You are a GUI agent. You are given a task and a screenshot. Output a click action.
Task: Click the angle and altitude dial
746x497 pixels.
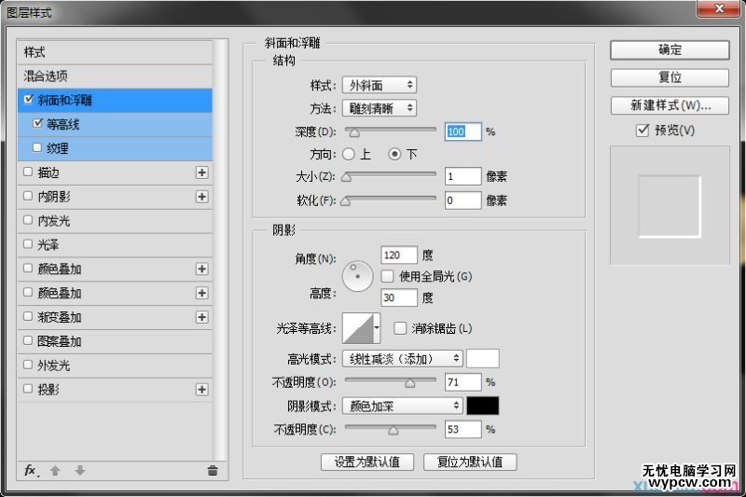coord(357,276)
